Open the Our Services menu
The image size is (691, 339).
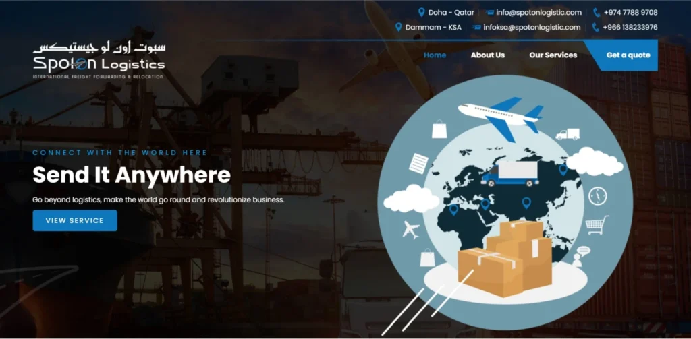(553, 55)
